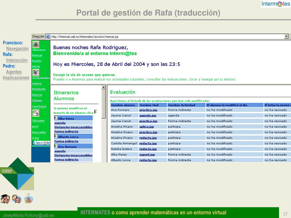Click the note icon beside Ana Romero
This screenshot has width=291, height=218.
(56, 146)
